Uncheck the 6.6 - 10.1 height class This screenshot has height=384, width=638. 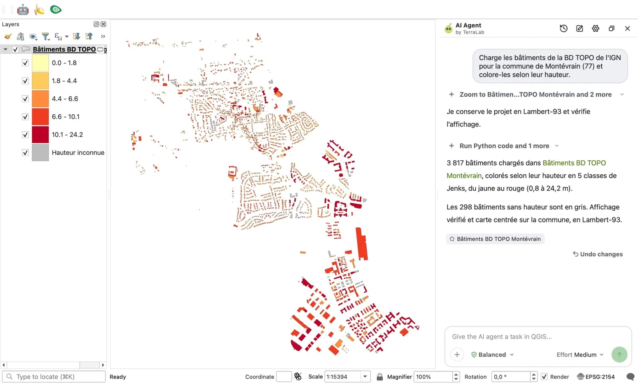pyautogui.click(x=25, y=117)
